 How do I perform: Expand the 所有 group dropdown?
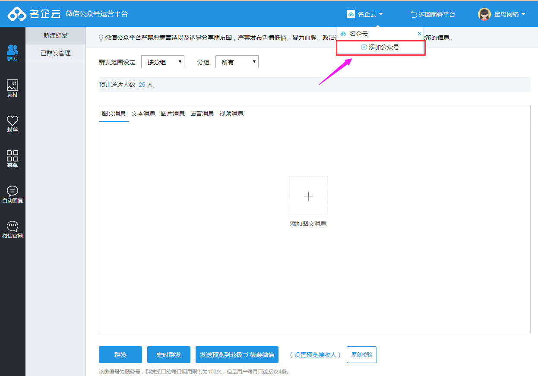coord(237,62)
